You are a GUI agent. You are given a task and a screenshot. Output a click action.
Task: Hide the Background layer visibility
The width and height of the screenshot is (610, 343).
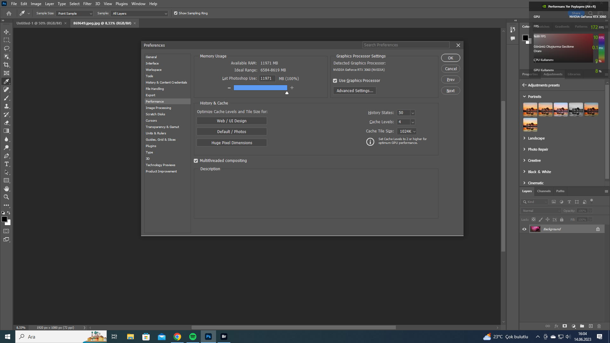tap(524, 229)
